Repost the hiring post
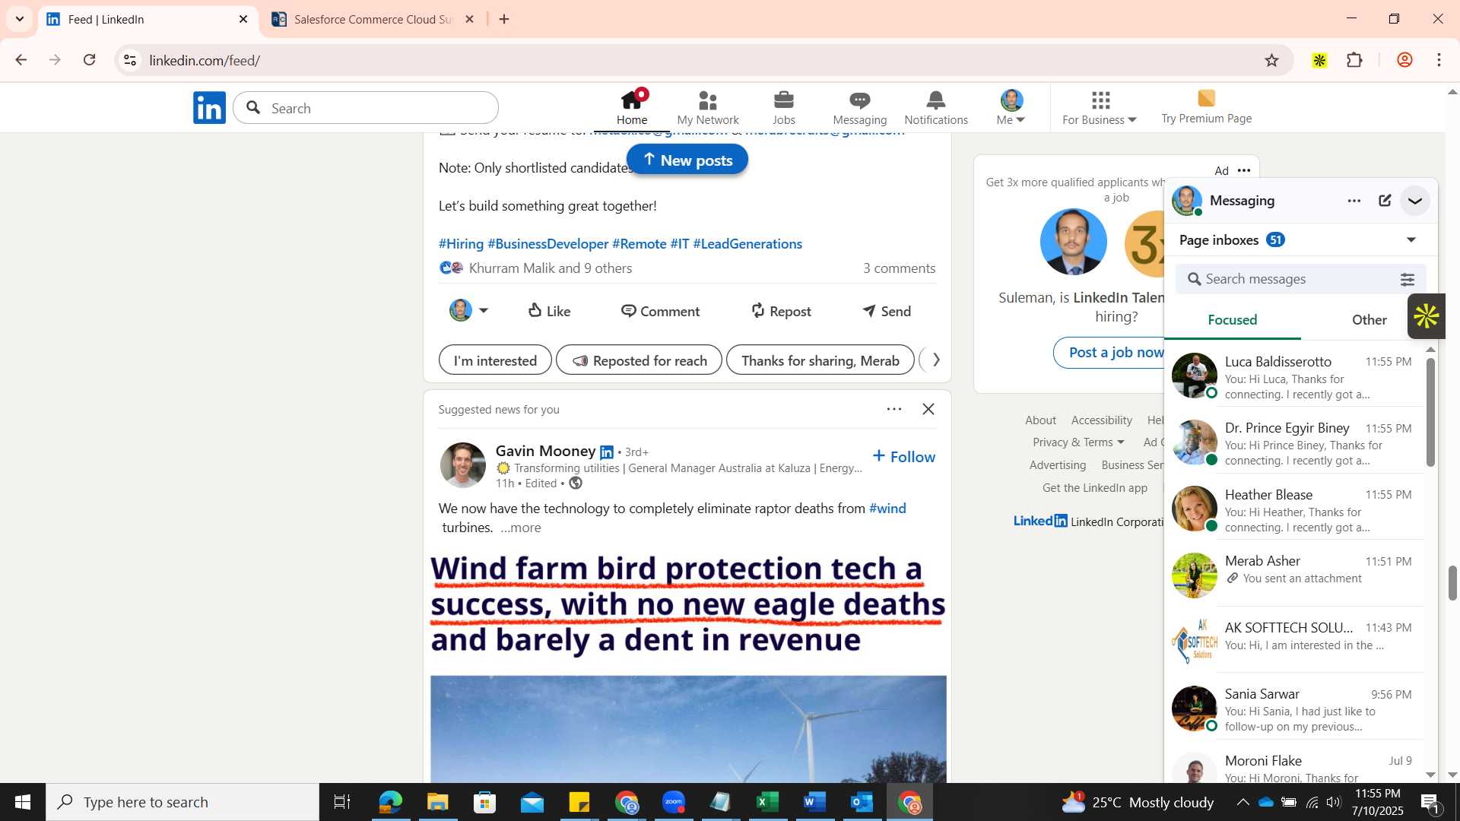 click(x=781, y=311)
